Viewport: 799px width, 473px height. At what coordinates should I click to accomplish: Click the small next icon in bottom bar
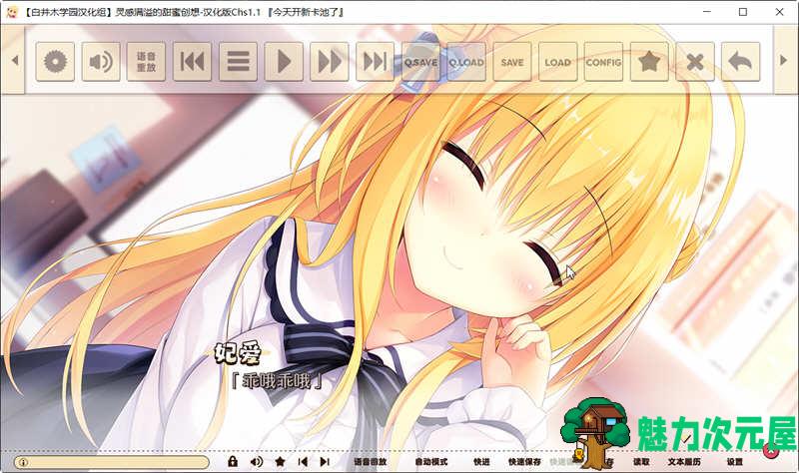point(325,462)
